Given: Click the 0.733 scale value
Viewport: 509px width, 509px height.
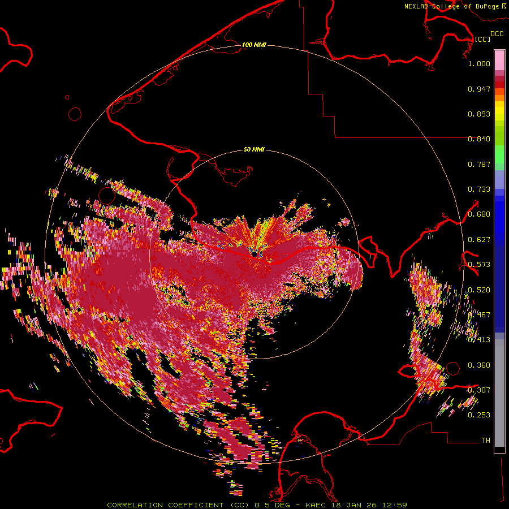Looking at the screenshot, I should (x=479, y=189).
